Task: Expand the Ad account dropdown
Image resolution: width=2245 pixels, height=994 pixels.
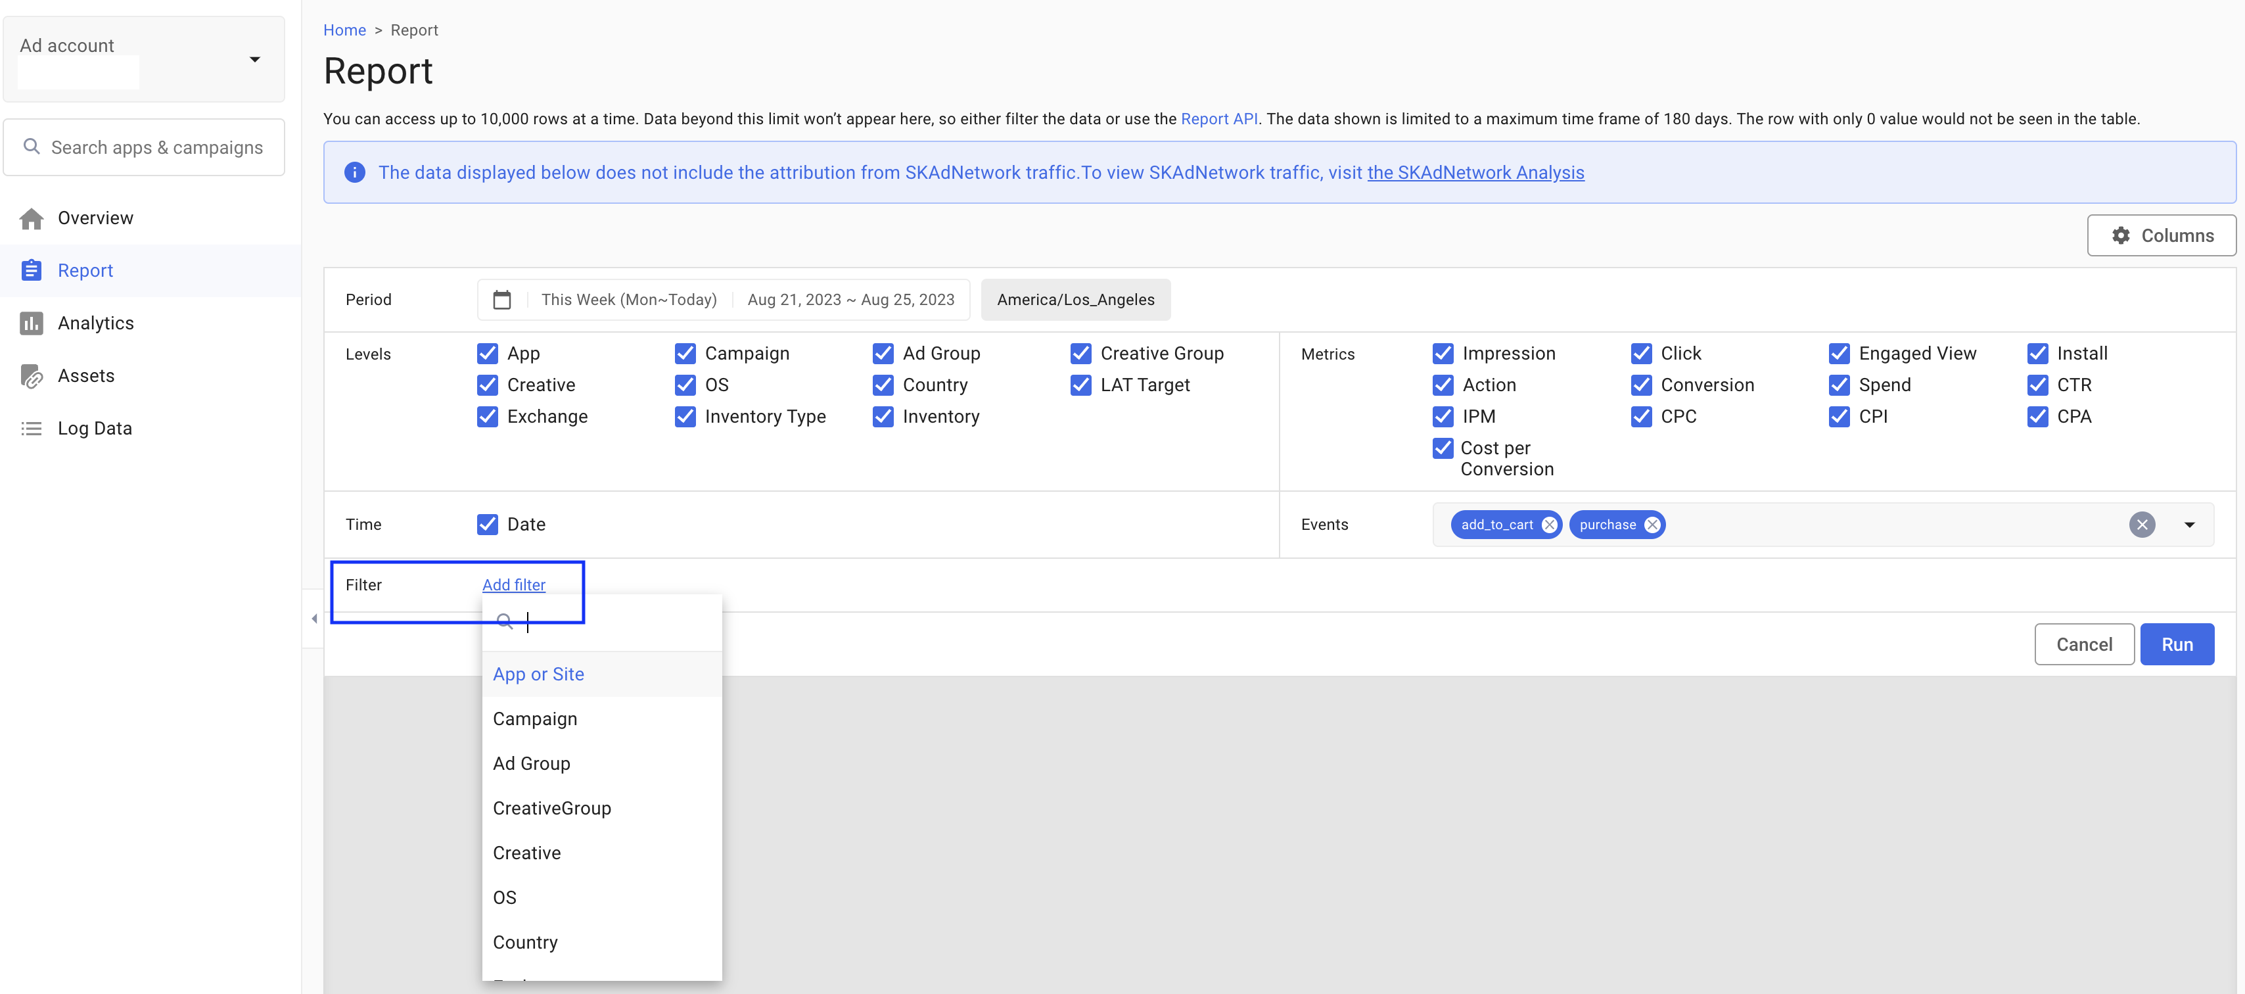Action: click(x=254, y=59)
